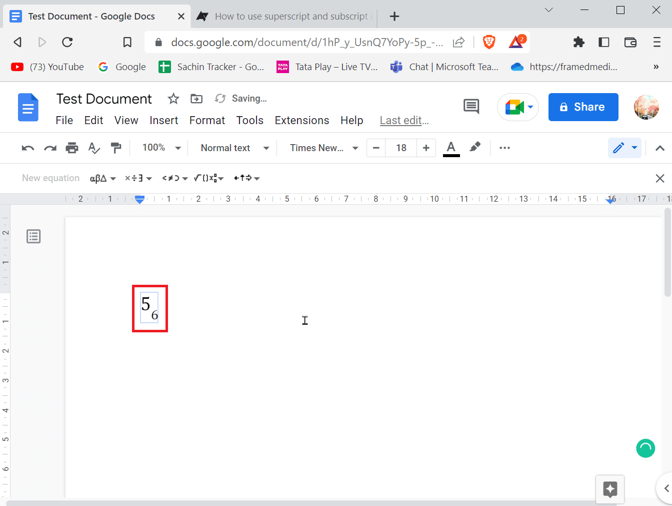
Task: Open the zoom 100% dropdown
Action: pos(161,148)
